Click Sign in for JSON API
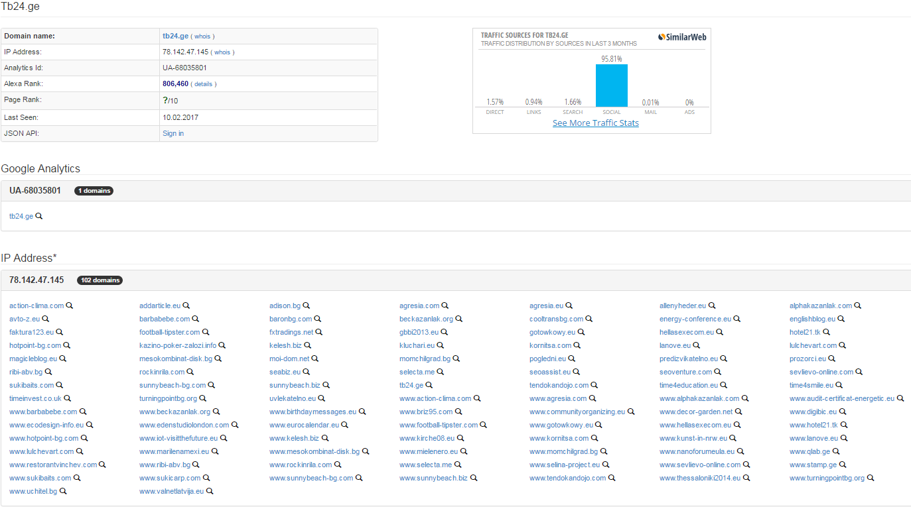The width and height of the screenshot is (911, 507). click(173, 133)
